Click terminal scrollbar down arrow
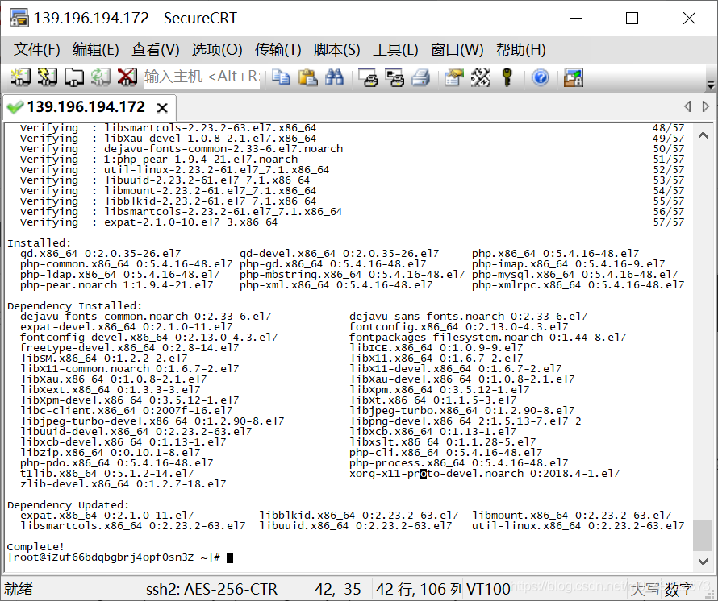This screenshot has width=718, height=601. (703, 562)
